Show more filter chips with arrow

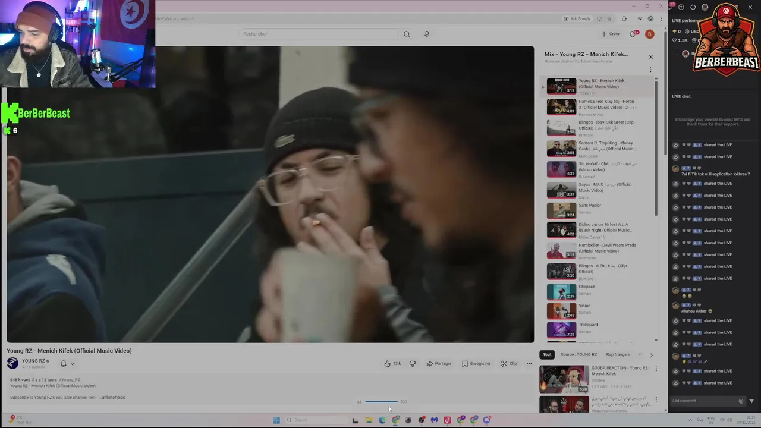pyautogui.click(x=651, y=355)
